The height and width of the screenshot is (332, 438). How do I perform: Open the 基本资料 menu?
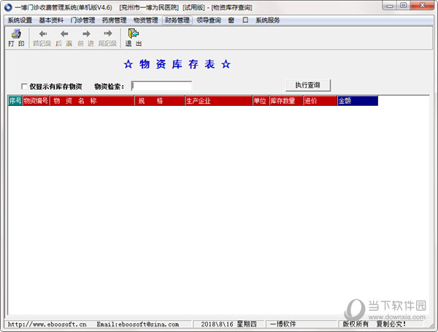[51, 20]
